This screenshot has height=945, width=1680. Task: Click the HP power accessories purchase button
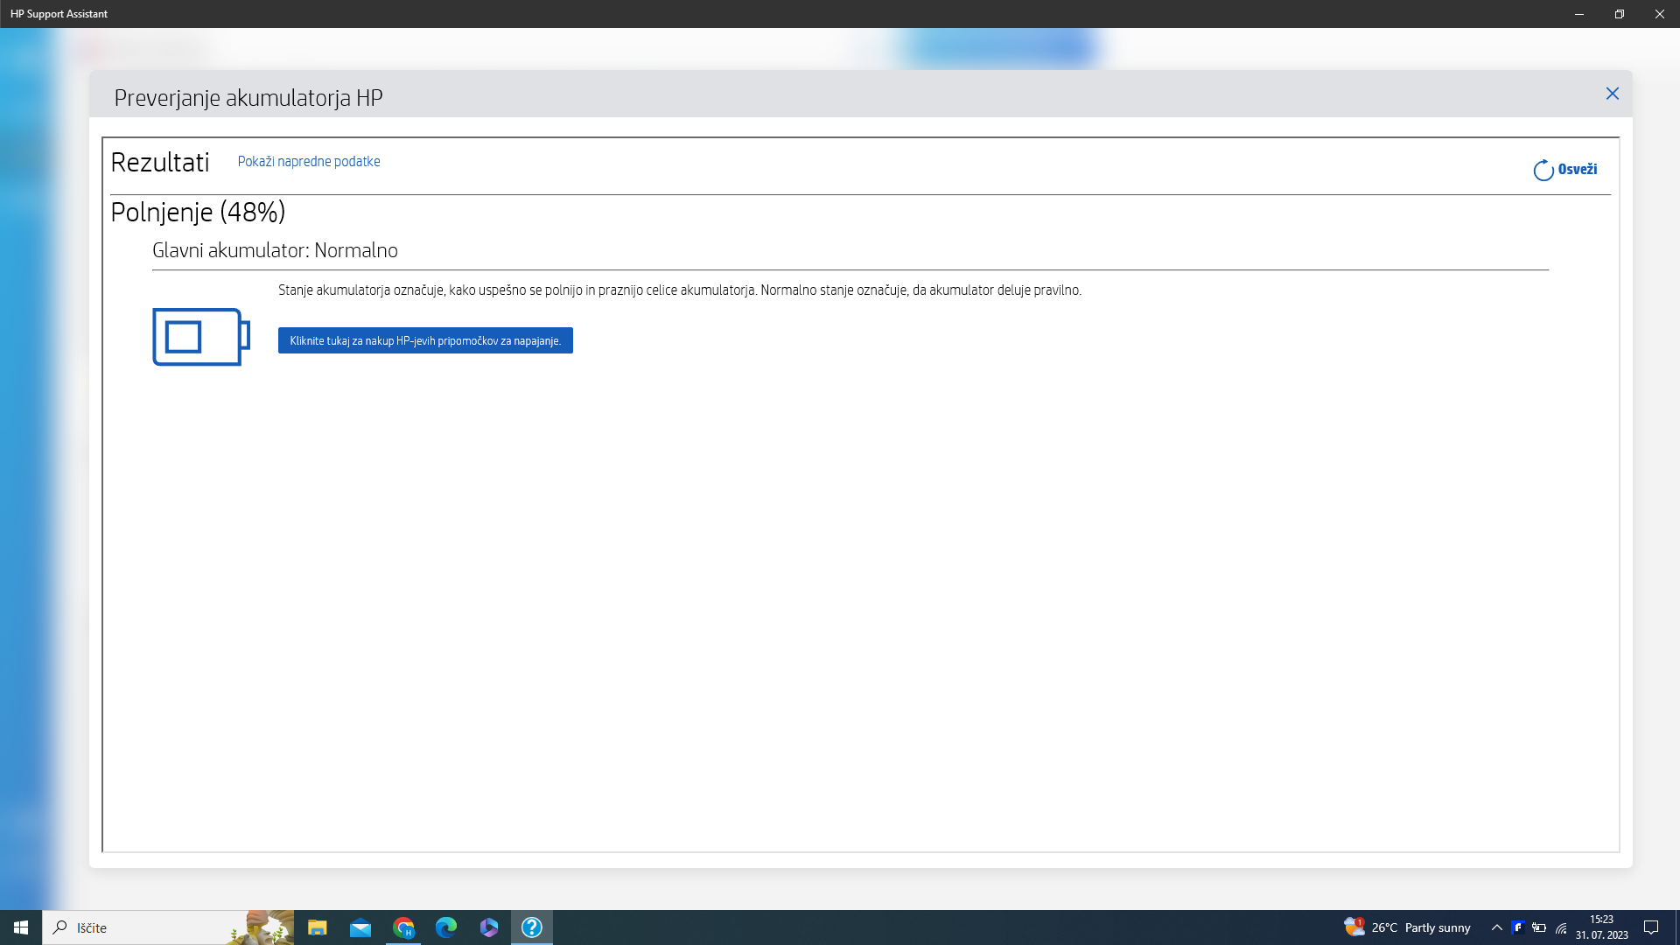coord(425,340)
